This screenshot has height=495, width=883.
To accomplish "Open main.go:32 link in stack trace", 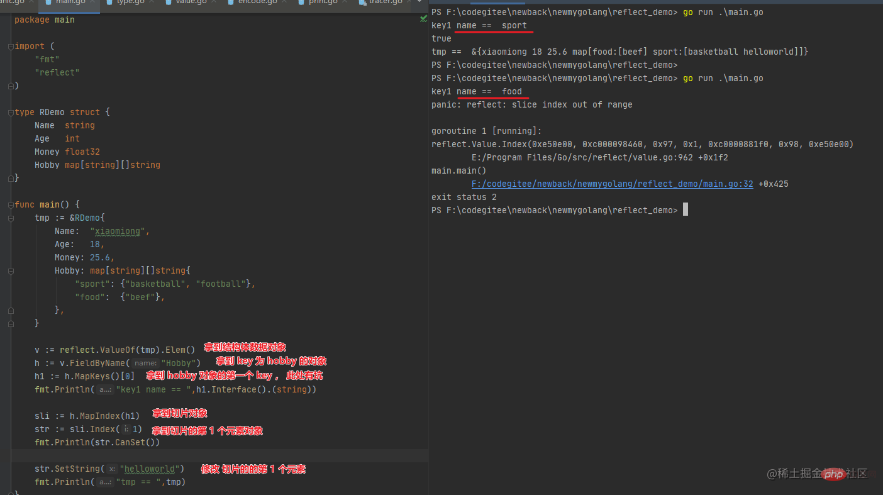I will (x=612, y=184).
